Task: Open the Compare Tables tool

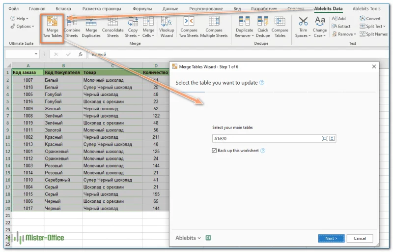Action: pyautogui.click(x=280, y=22)
